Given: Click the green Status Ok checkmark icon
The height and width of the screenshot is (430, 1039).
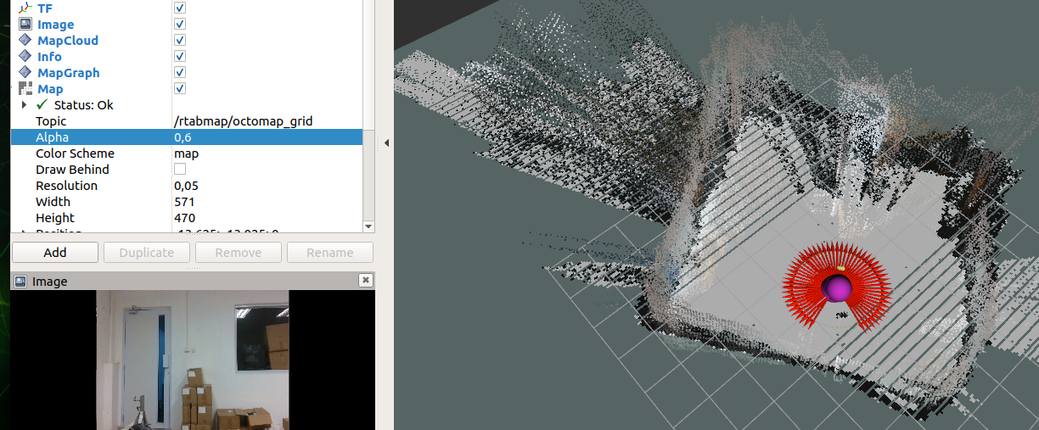Looking at the screenshot, I should [x=42, y=105].
